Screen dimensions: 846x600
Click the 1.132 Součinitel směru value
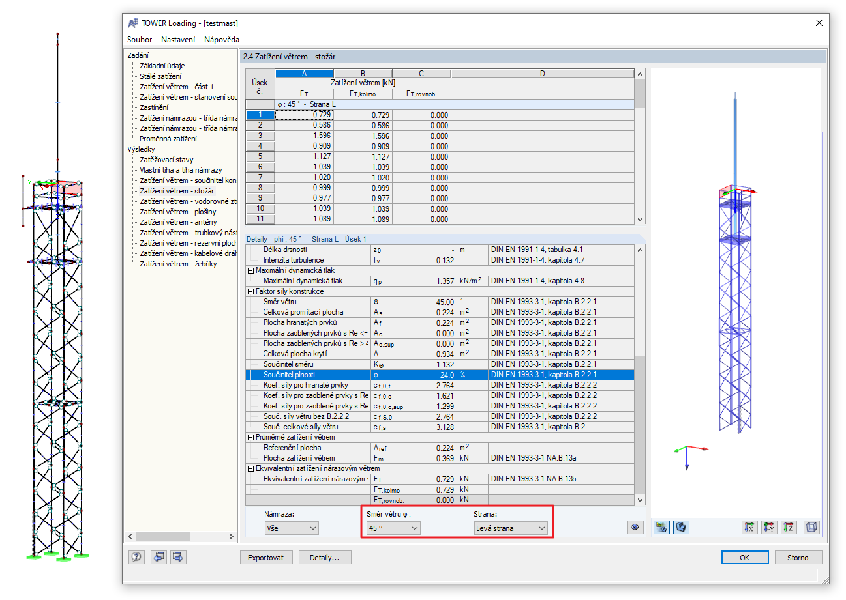tap(434, 364)
